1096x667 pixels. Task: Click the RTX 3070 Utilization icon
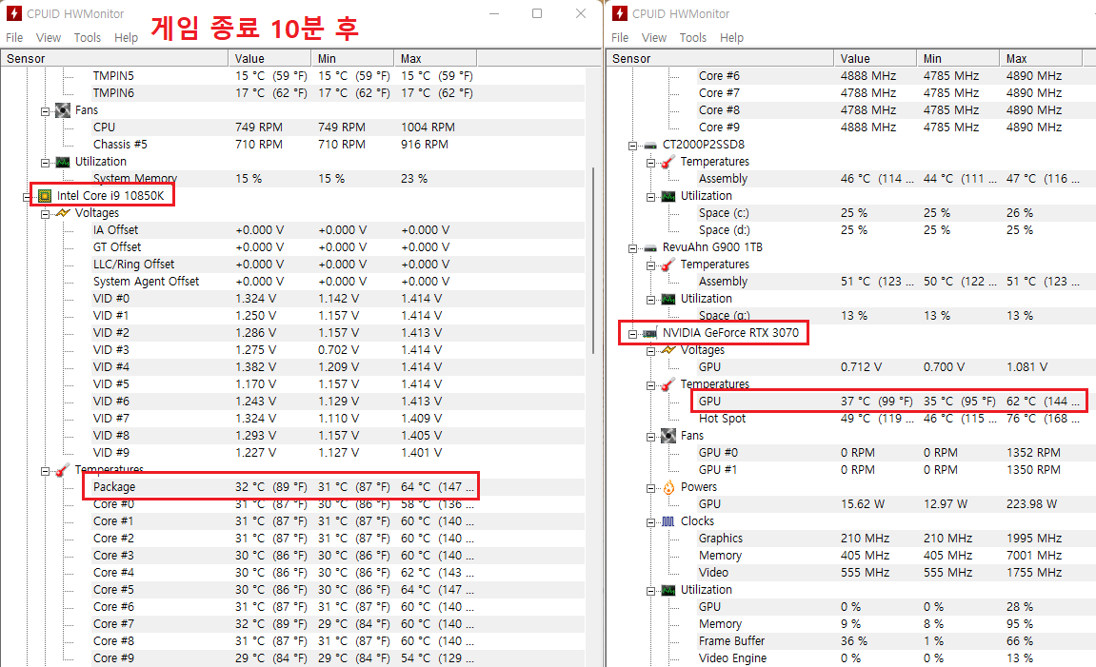click(668, 590)
